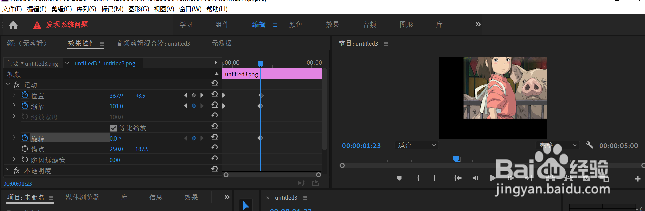Screen dimensions: 645x211
Task: Toggle animation stopwatch for 缩放
Action: click(25, 106)
